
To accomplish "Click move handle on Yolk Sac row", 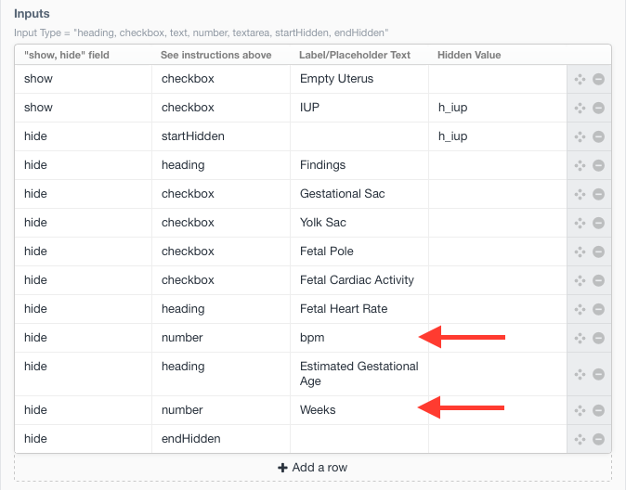I will click(580, 223).
